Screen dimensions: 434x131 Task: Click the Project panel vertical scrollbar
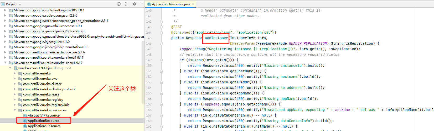point(143,72)
